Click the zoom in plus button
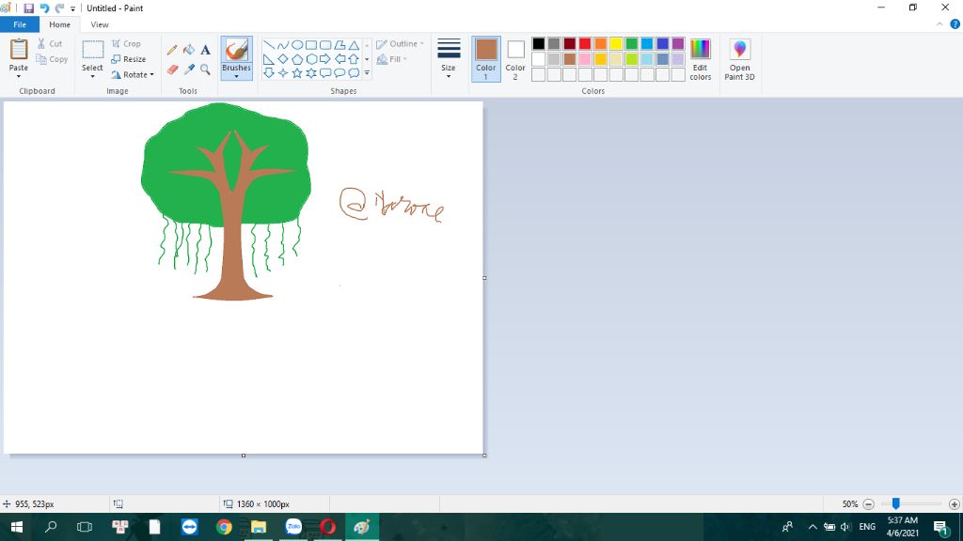 click(954, 504)
